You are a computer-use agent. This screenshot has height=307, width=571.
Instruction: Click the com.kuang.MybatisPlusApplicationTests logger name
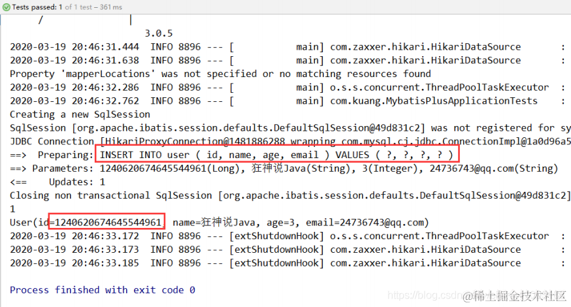tap(433, 101)
